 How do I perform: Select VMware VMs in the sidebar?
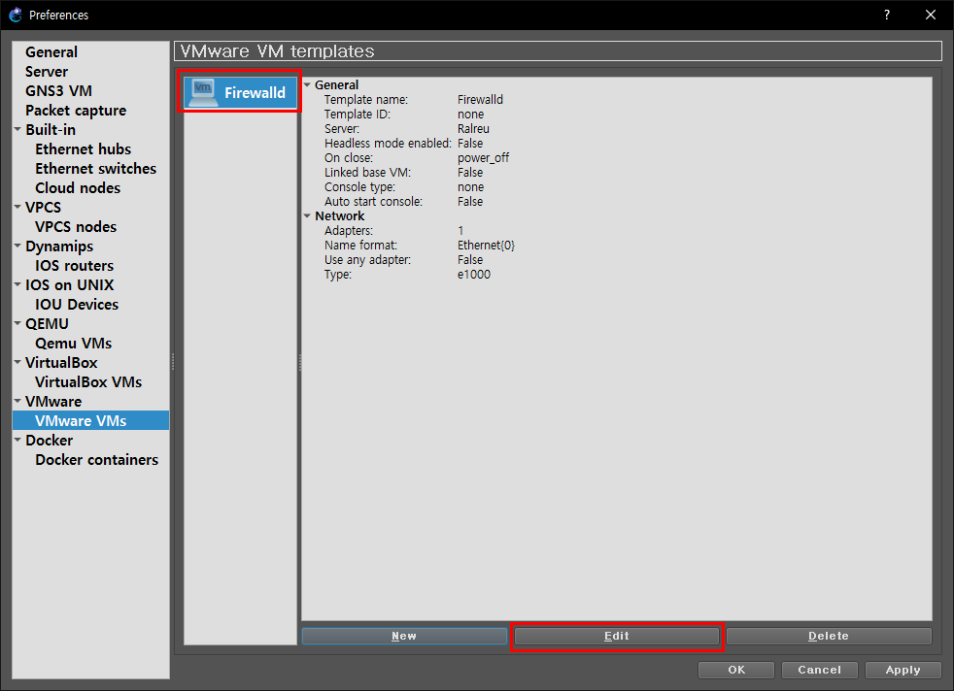point(91,420)
